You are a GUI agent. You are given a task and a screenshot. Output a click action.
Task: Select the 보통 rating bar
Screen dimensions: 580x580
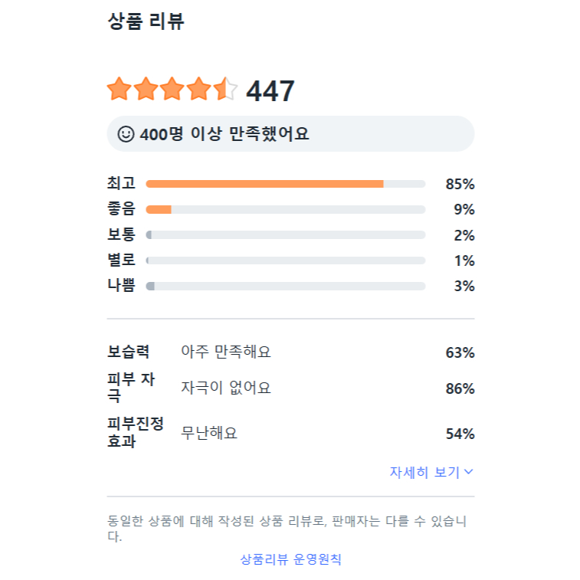tap(285, 235)
